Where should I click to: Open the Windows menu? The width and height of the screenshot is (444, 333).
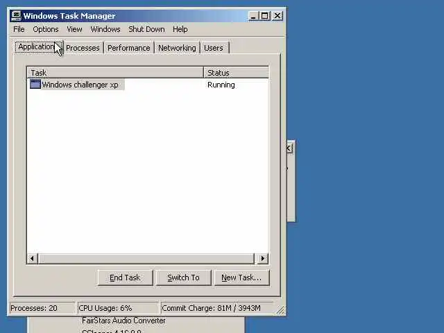(x=105, y=29)
